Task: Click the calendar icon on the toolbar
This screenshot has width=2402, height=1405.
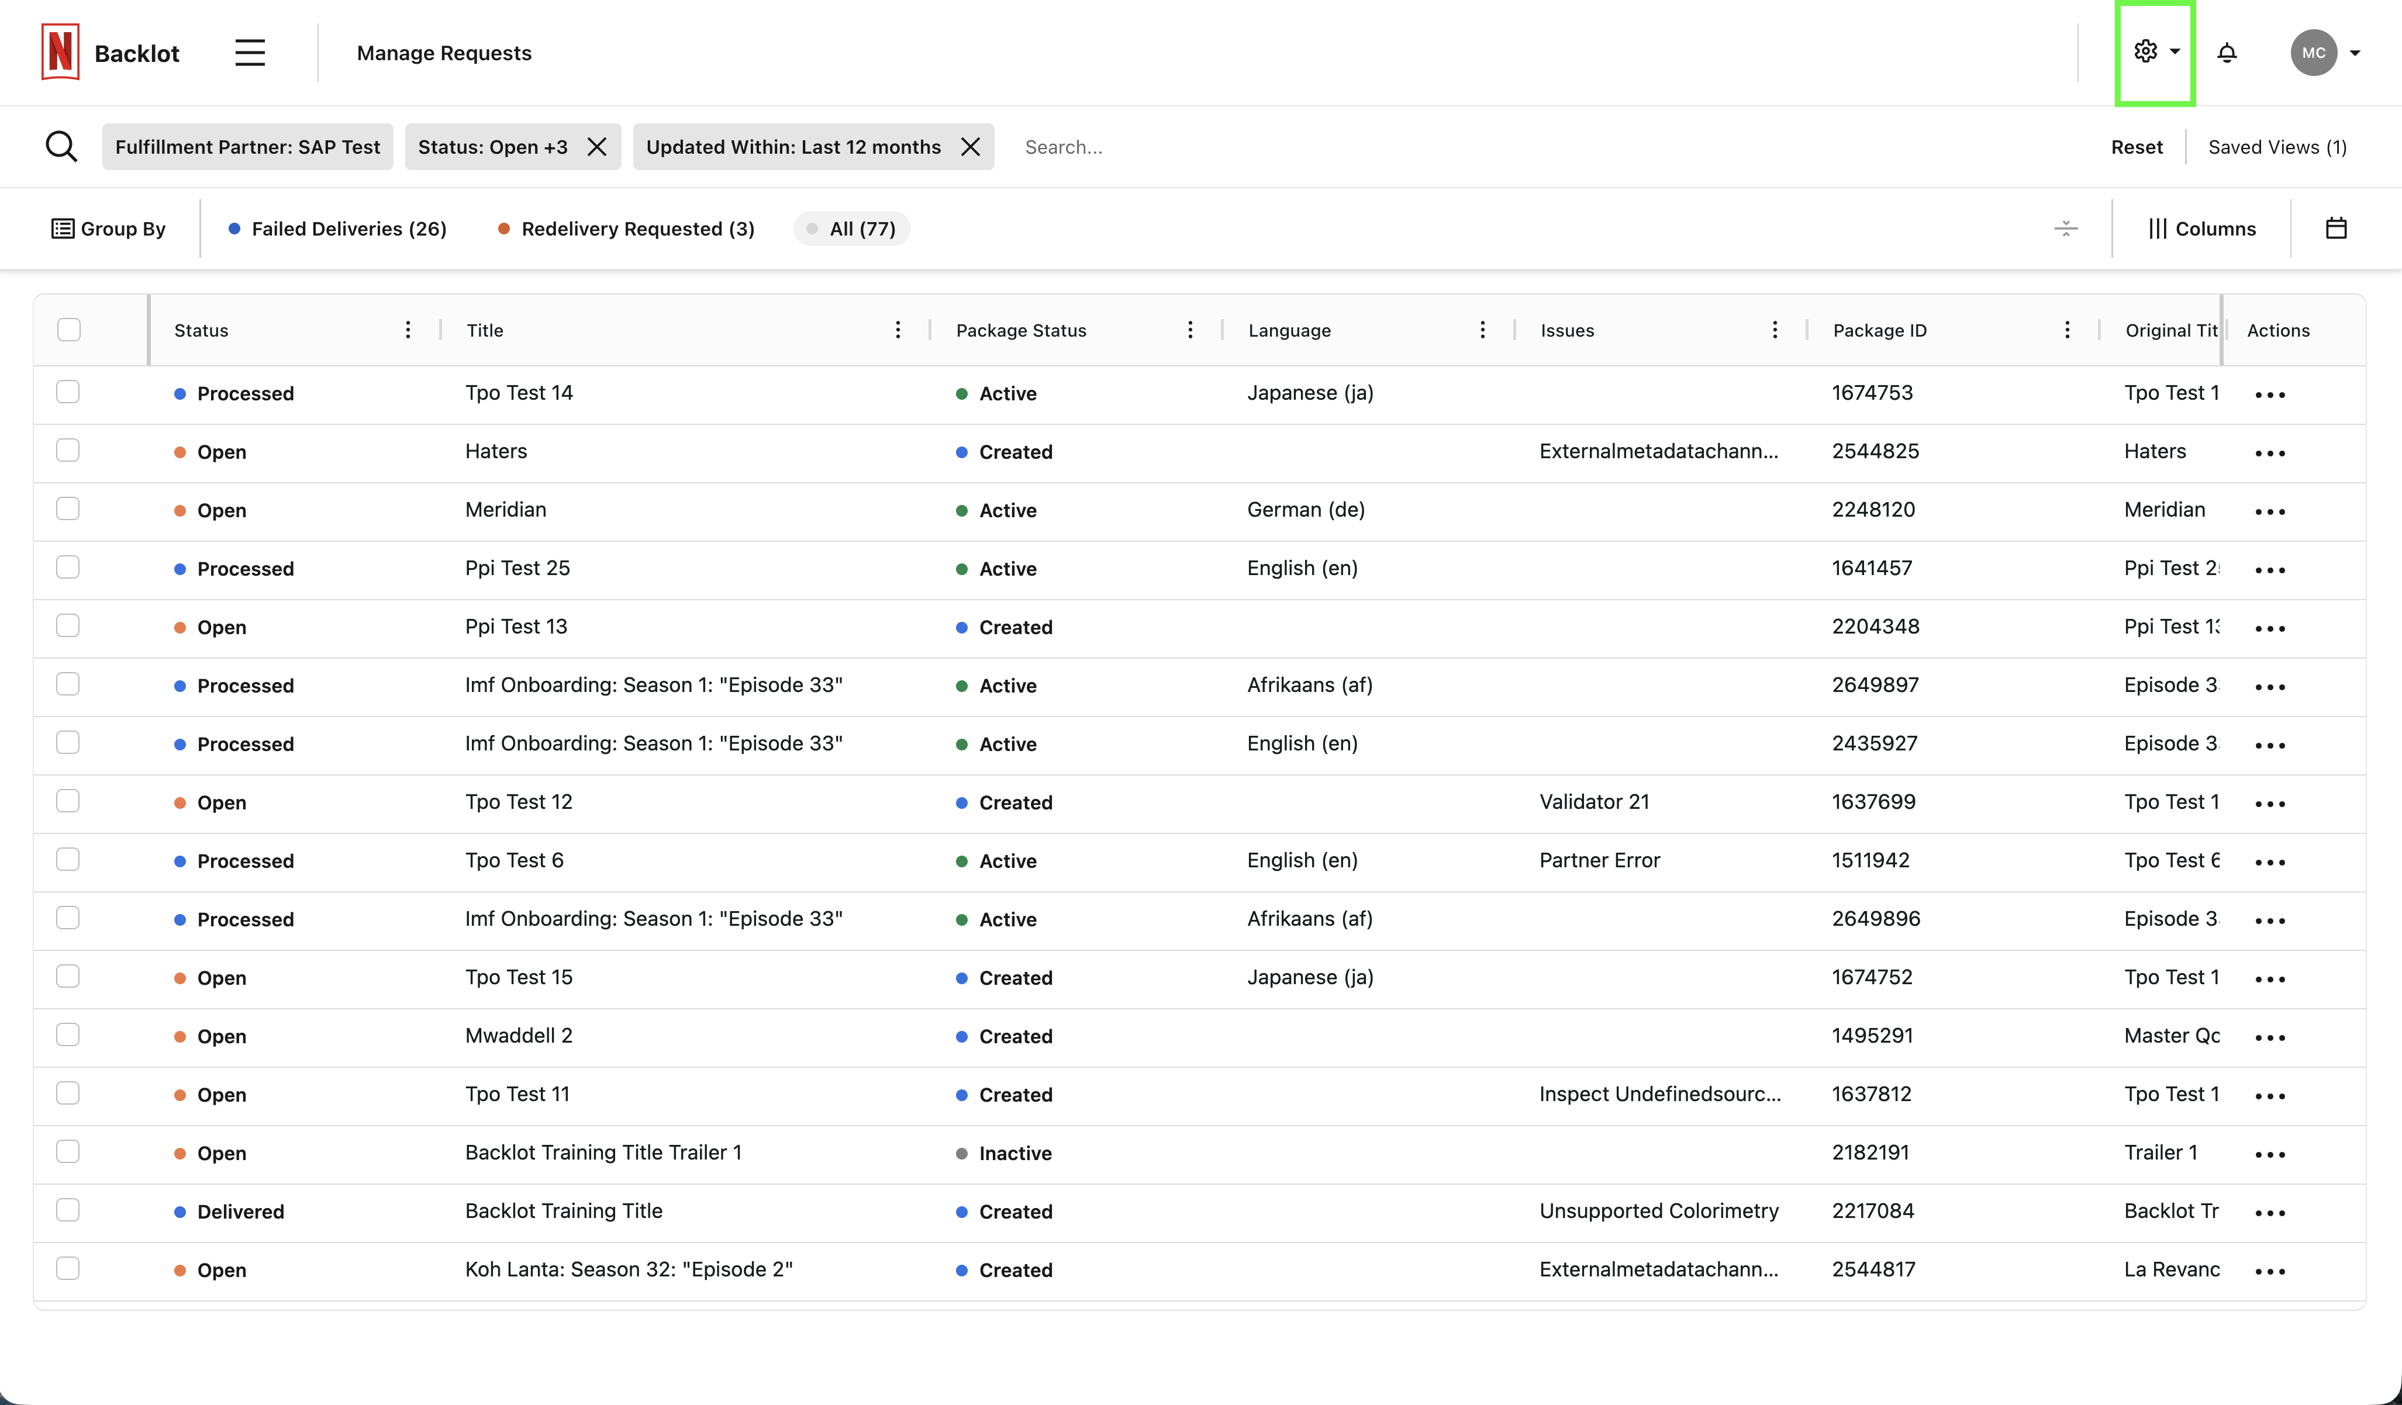Action: pyautogui.click(x=2337, y=228)
